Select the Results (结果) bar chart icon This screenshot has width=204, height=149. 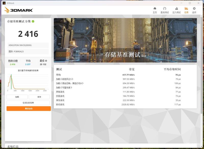click(186, 9)
